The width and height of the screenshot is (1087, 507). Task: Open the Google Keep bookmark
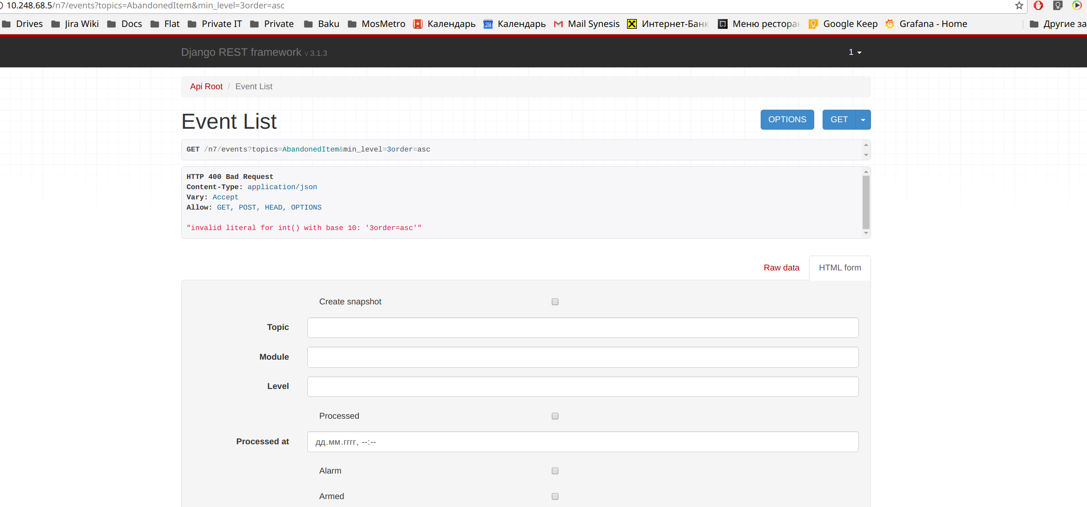843,24
